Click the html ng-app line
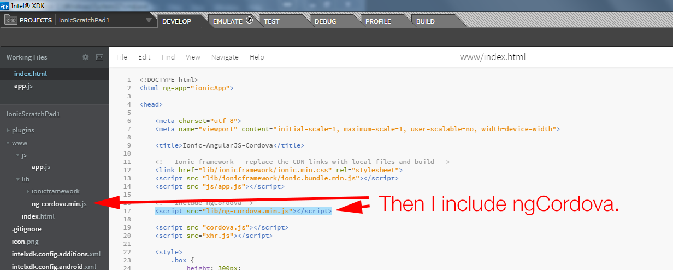This screenshot has height=270, width=673. pyautogui.click(x=186, y=88)
